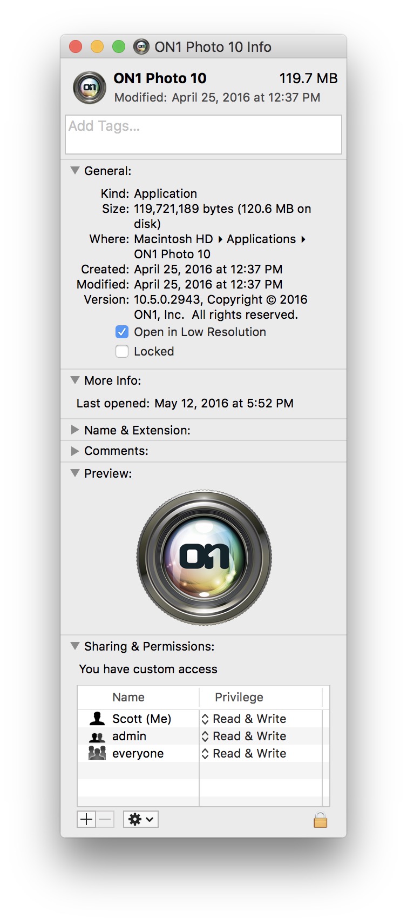Image resolution: width=407 pixels, height=924 pixels.
Task: Zoom the window with green button
Action: (119, 47)
